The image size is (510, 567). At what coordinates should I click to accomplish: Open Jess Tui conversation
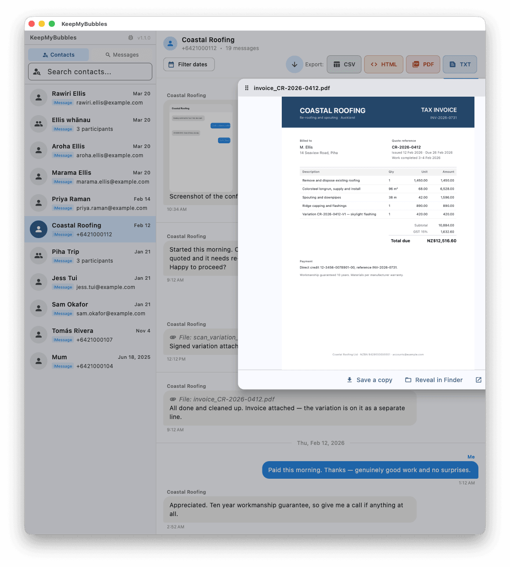click(x=90, y=282)
